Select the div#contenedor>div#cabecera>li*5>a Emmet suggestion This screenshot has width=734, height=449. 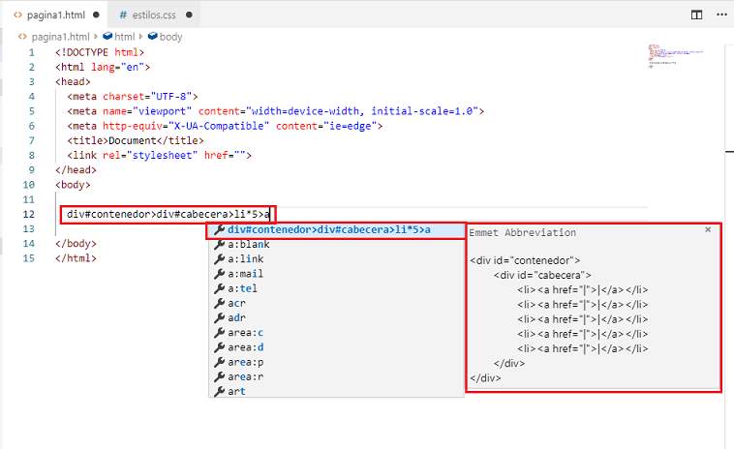(x=336, y=229)
